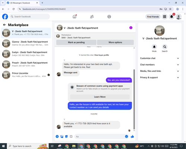Viewport: 186px width, 149px height.
Task: Click the browser address bar URL
Action: (44, 9)
